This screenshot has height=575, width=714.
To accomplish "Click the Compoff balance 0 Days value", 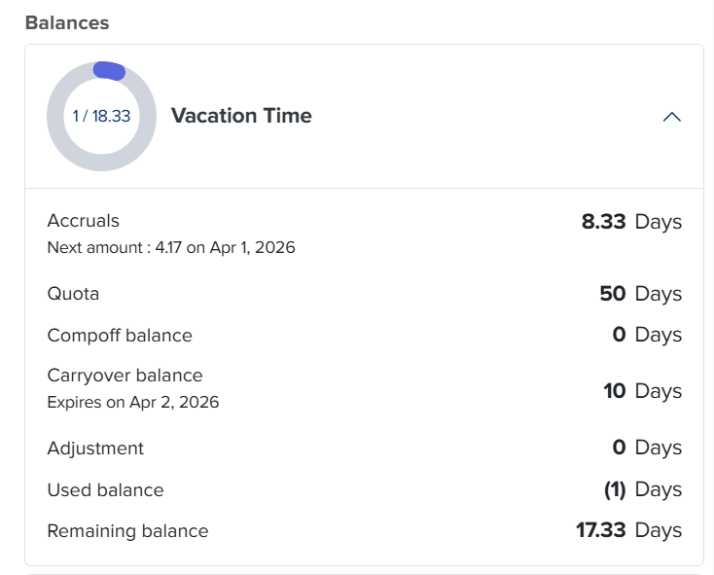I will coord(647,335).
